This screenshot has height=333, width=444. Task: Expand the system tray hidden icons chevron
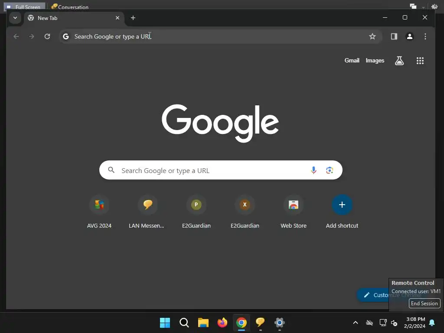click(356, 323)
